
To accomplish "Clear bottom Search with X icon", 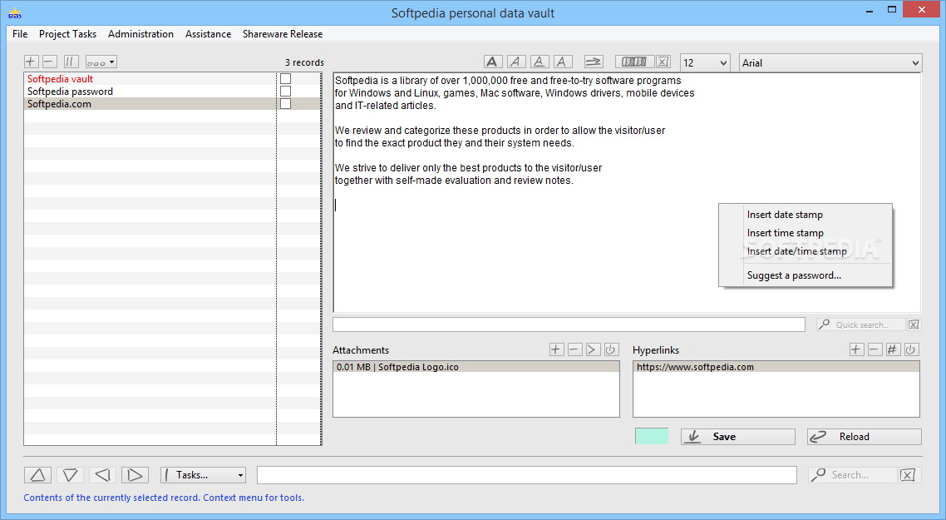I will tap(908, 475).
